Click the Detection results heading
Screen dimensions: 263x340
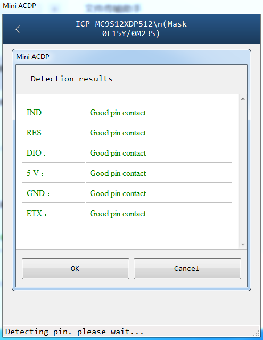[x=71, y=79]
